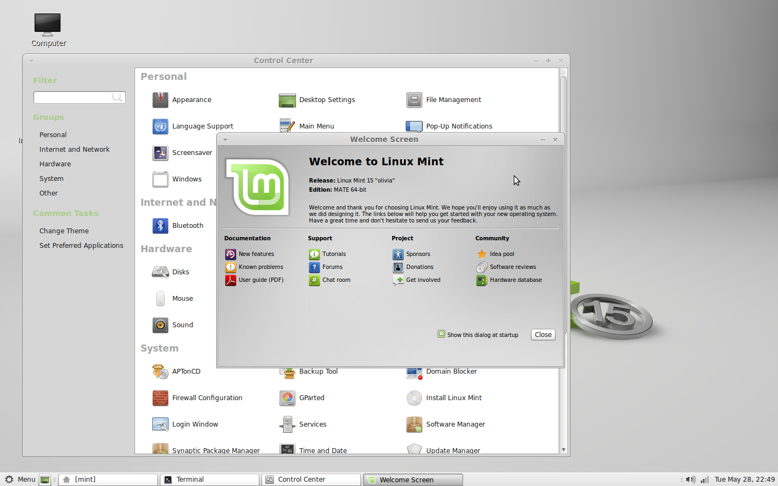Open Screensaver icon in Control Center

pyautogui.click(x=160, y=153)
